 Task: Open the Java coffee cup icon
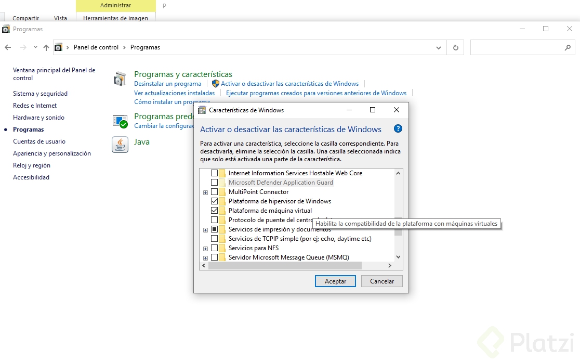pos(120,145)
